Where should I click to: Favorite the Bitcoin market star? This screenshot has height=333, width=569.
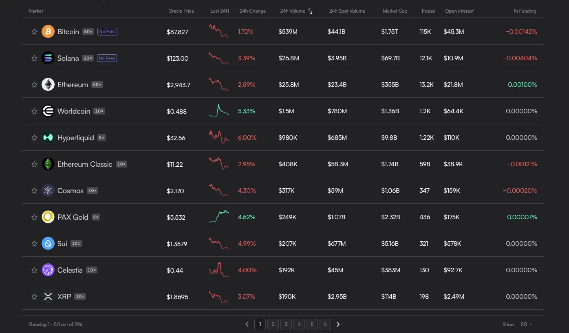pos(34,31)
